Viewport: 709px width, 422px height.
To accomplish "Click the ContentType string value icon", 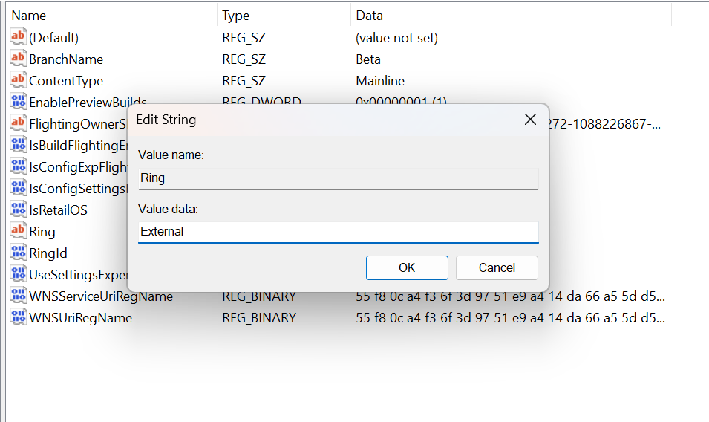I will click(19, 80).
